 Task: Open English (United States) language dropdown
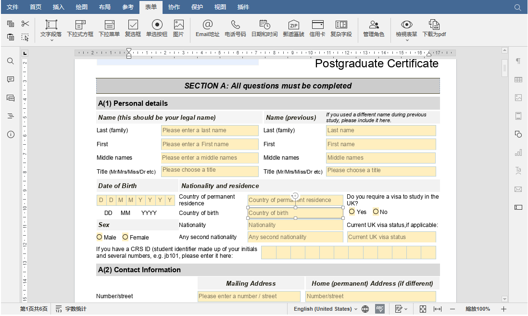pyautogui.click(x=325, y=309)
